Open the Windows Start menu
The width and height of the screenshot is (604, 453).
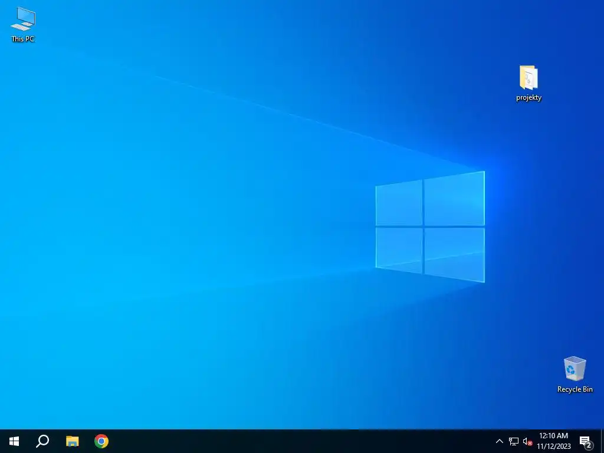(x=14, y=441)
